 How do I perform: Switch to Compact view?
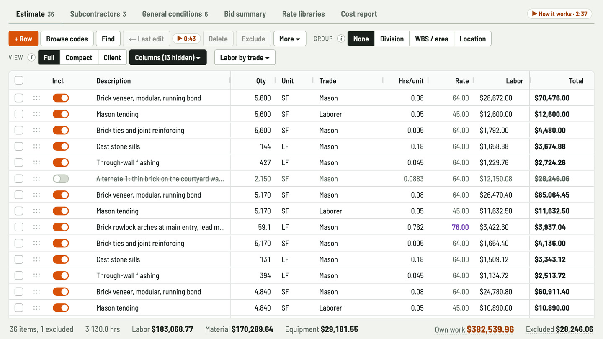79,57
